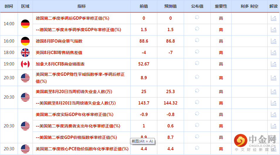
Task: Click 截图(Alt + A) tooltip button
Action: 143,141
